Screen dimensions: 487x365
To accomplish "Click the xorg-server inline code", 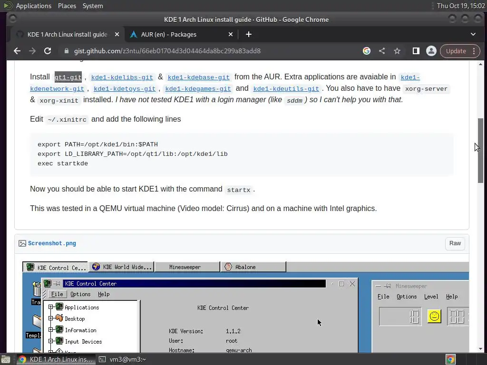I will (x=426, y=89).
